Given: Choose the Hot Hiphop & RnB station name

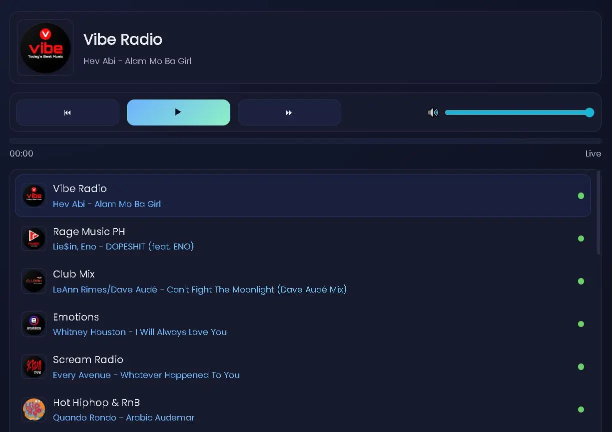Looking at the screenshot, I should point(96,402).
